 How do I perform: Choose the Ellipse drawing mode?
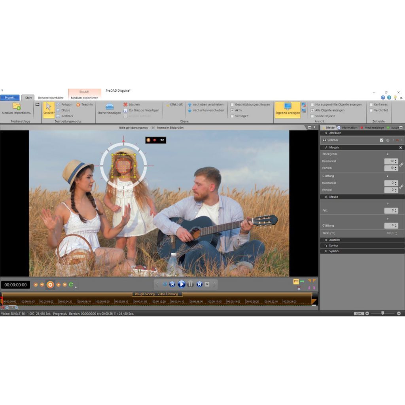pyautogui.click(x=63, y=110)
